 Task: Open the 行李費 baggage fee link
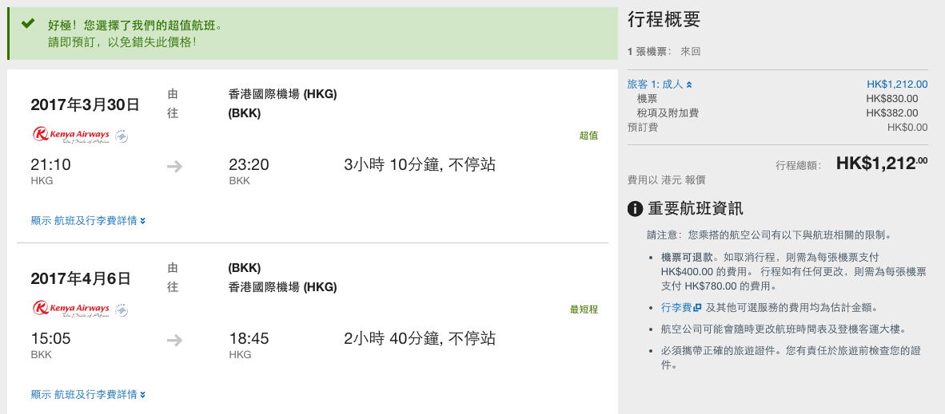[x=676, y=307]
